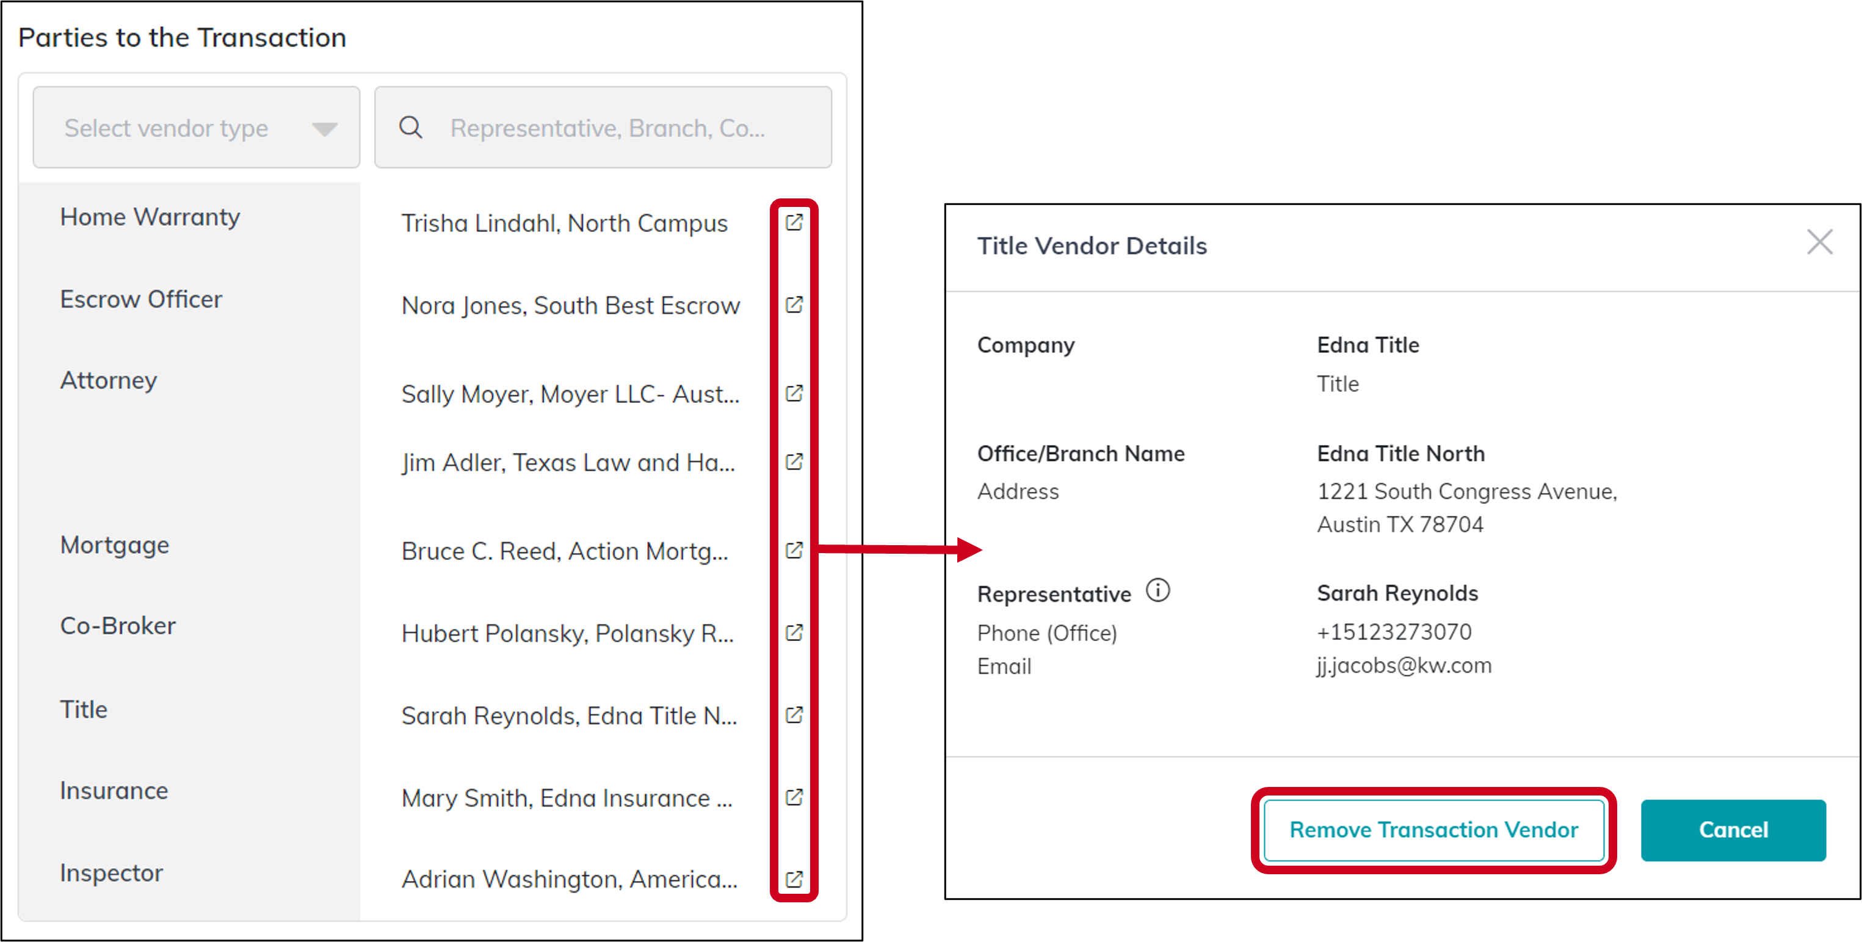This screenshot has height=942, width=1862.
Task: Expand the Select vendor type dropdown
Action: point(197,128)
